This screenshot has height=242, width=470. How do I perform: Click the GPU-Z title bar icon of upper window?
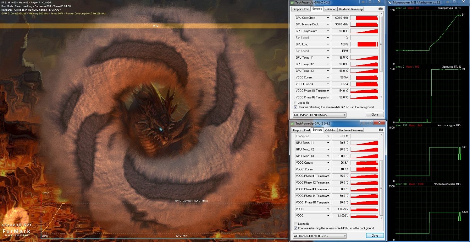(x=292, y=3)
